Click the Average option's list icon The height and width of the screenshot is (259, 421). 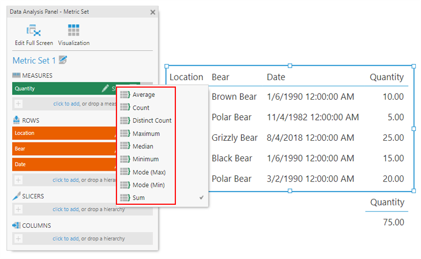(125, 95)
